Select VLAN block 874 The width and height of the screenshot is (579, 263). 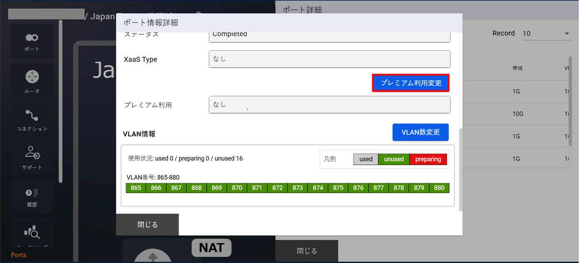318,188
